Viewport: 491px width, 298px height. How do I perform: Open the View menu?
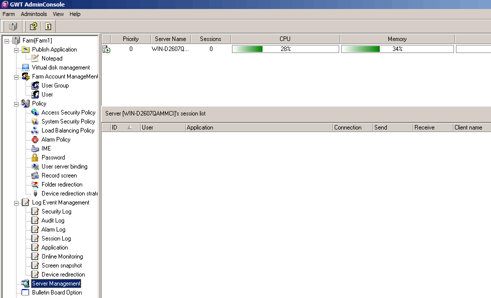click(x=58, y=14)
